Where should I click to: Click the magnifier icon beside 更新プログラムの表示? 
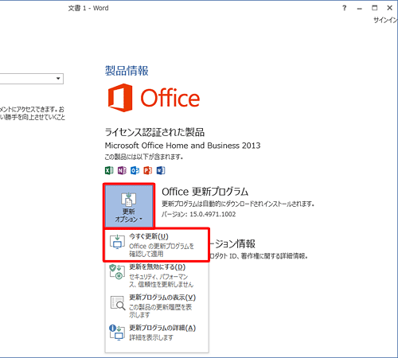[118, 303]
